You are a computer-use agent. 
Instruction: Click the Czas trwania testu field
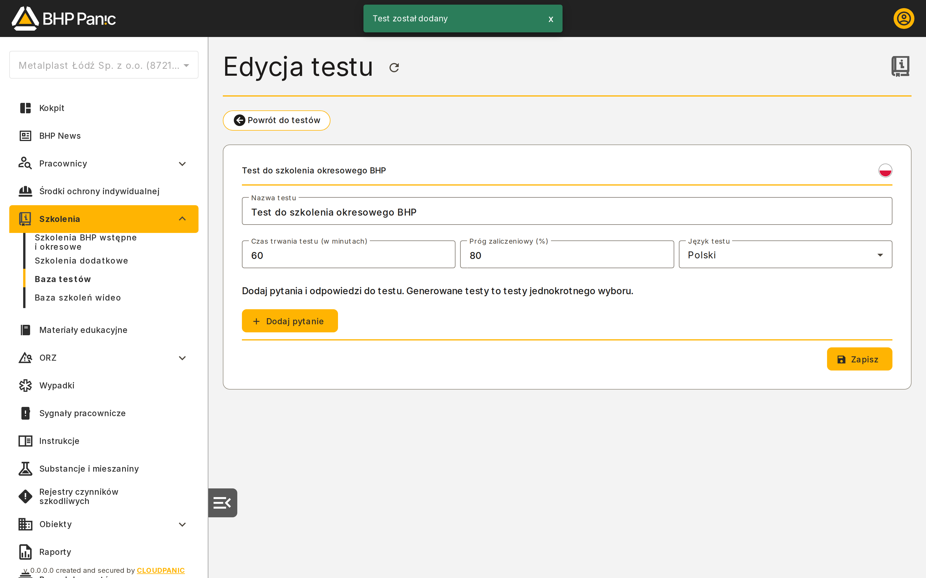point(348,255)
